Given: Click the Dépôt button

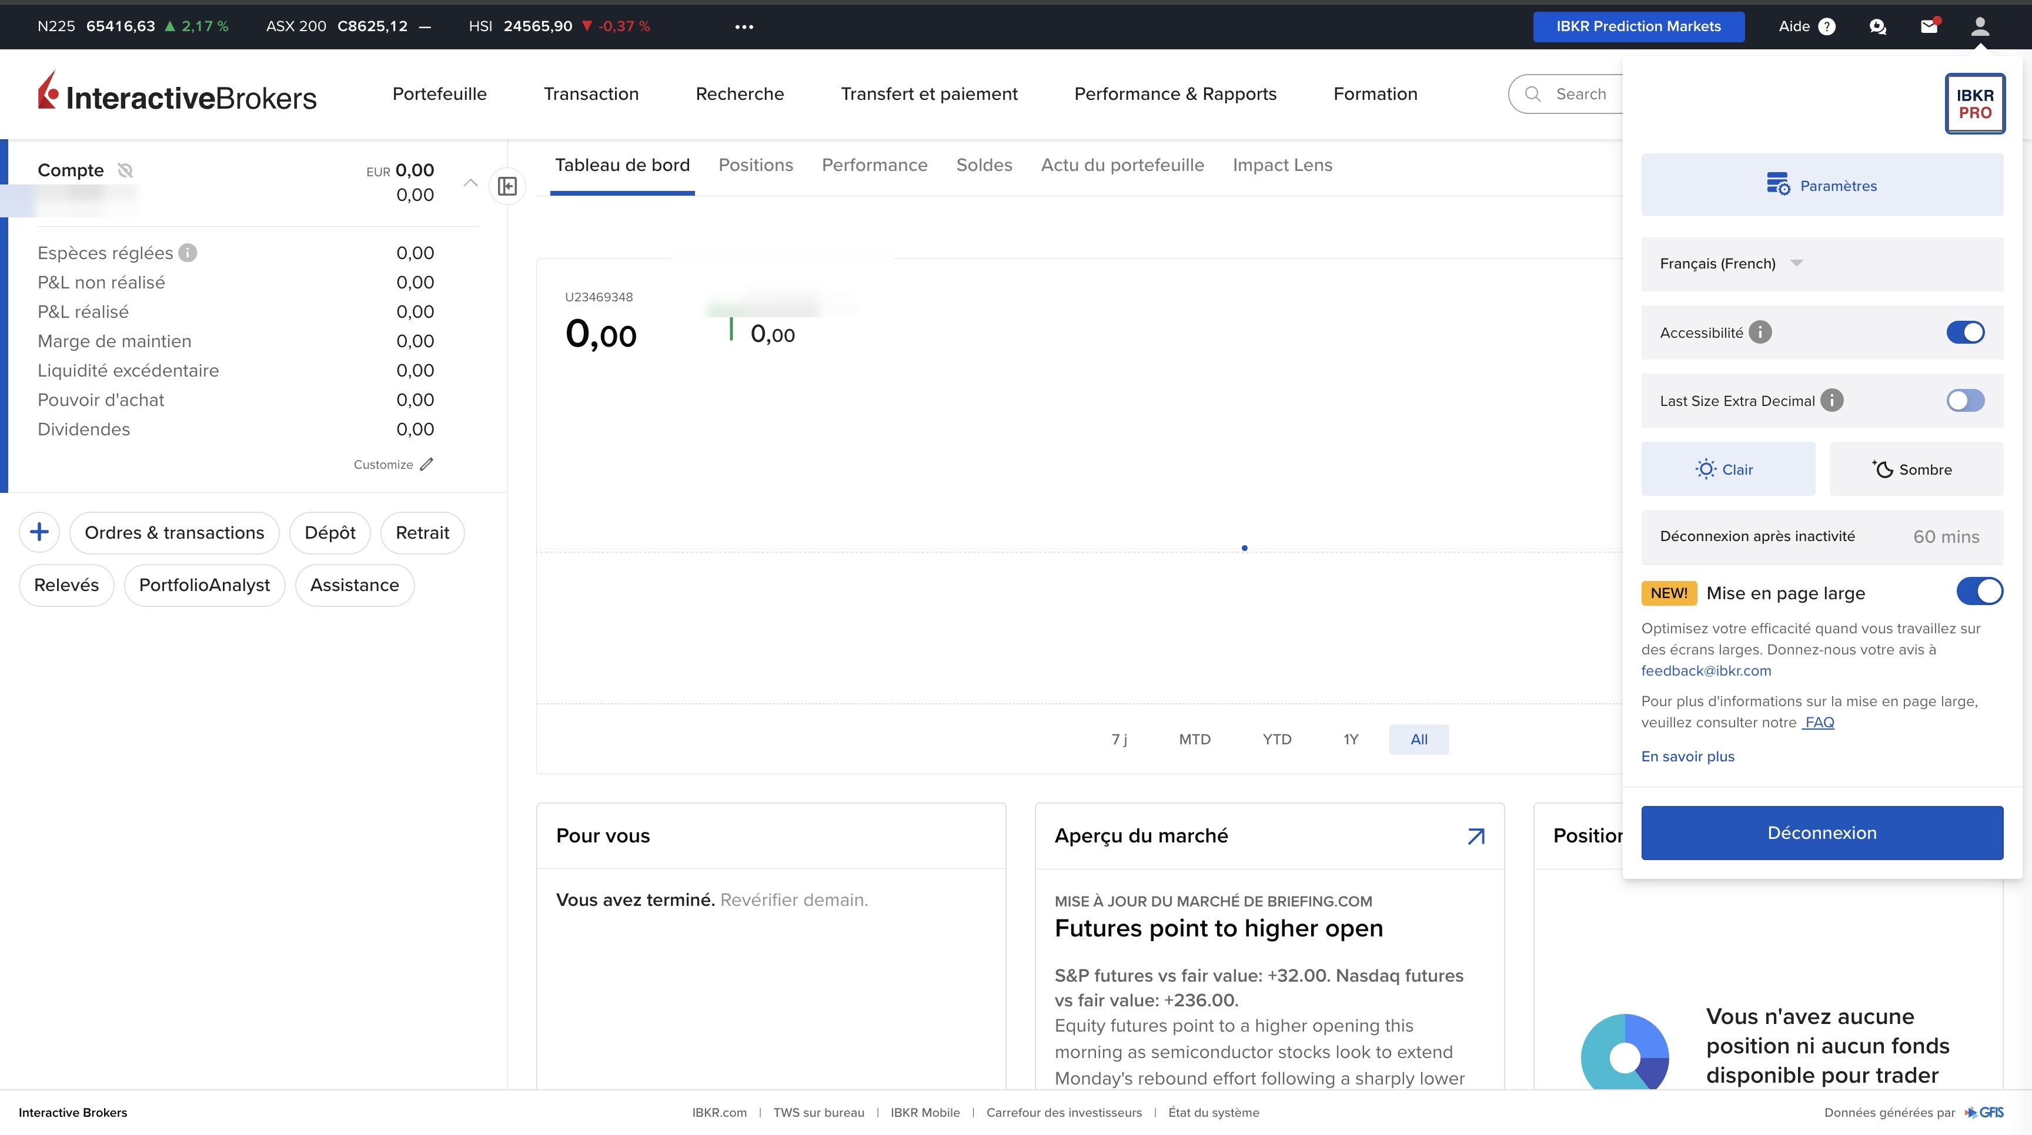Looking at the screenshot, I should (x=330, y=533).
